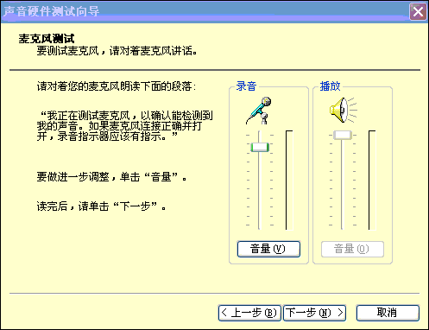
Task: Click the 播放 group label
Action: [330, 86]
